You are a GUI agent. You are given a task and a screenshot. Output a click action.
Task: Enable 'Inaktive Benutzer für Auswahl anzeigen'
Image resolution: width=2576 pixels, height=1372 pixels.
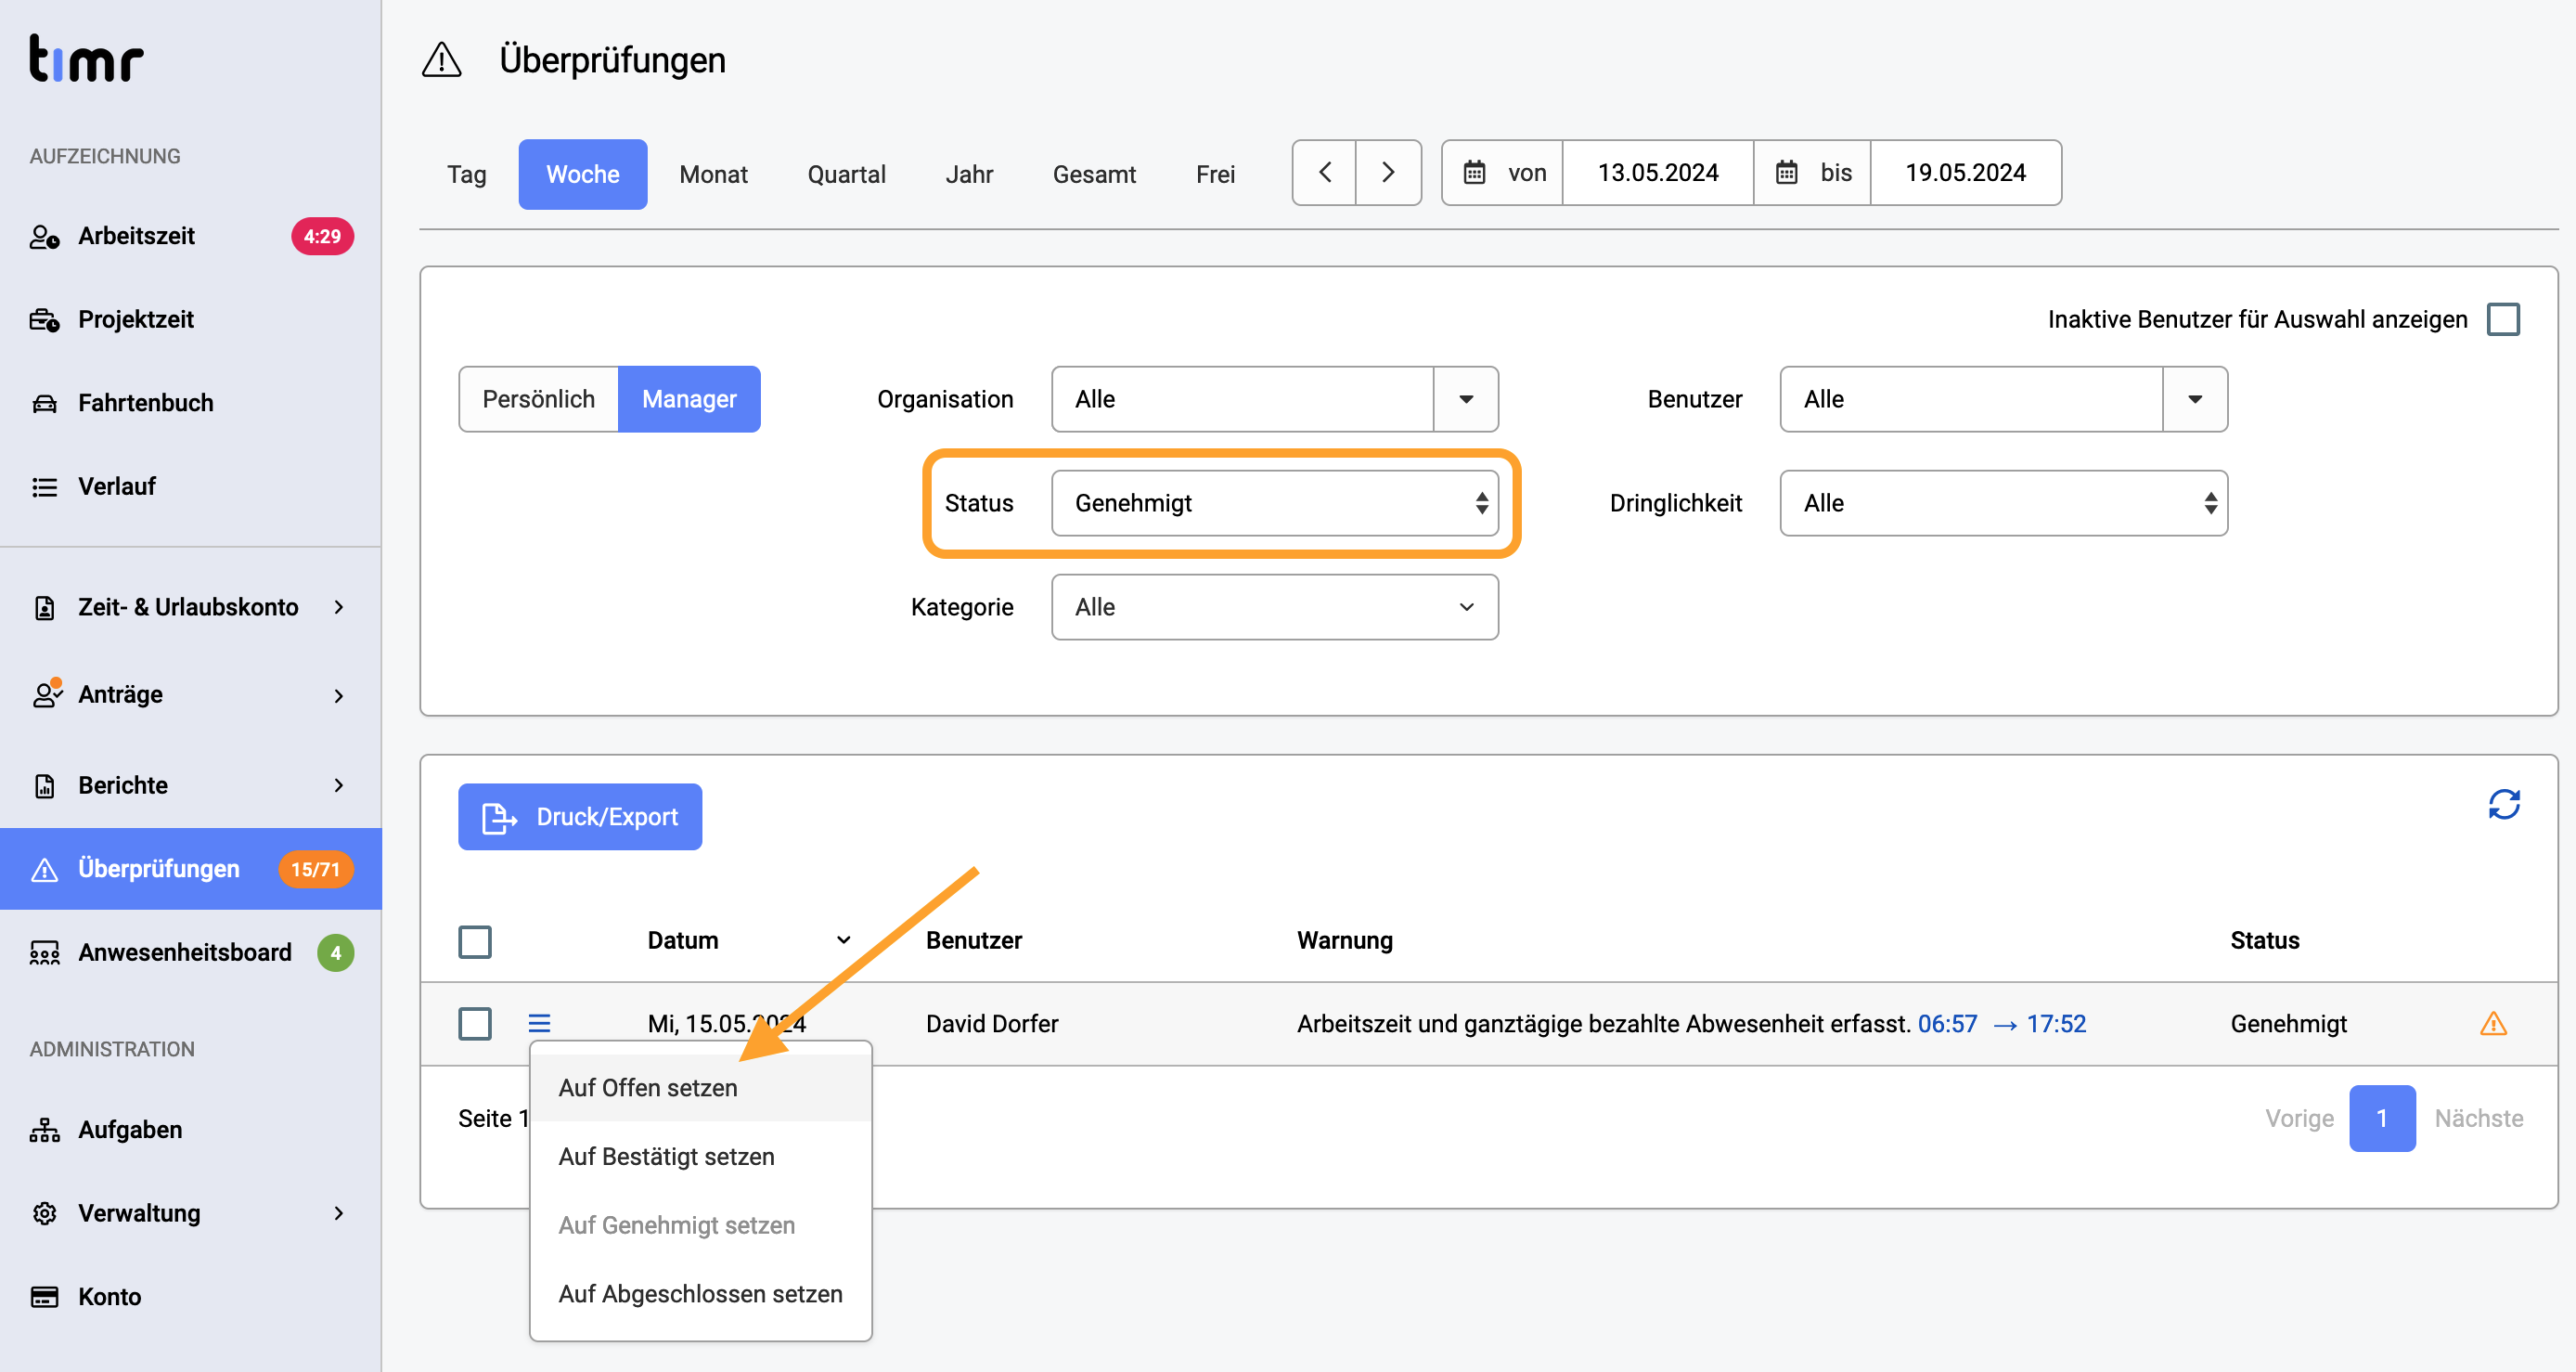pyautogui.click(x=2502, y=319)
